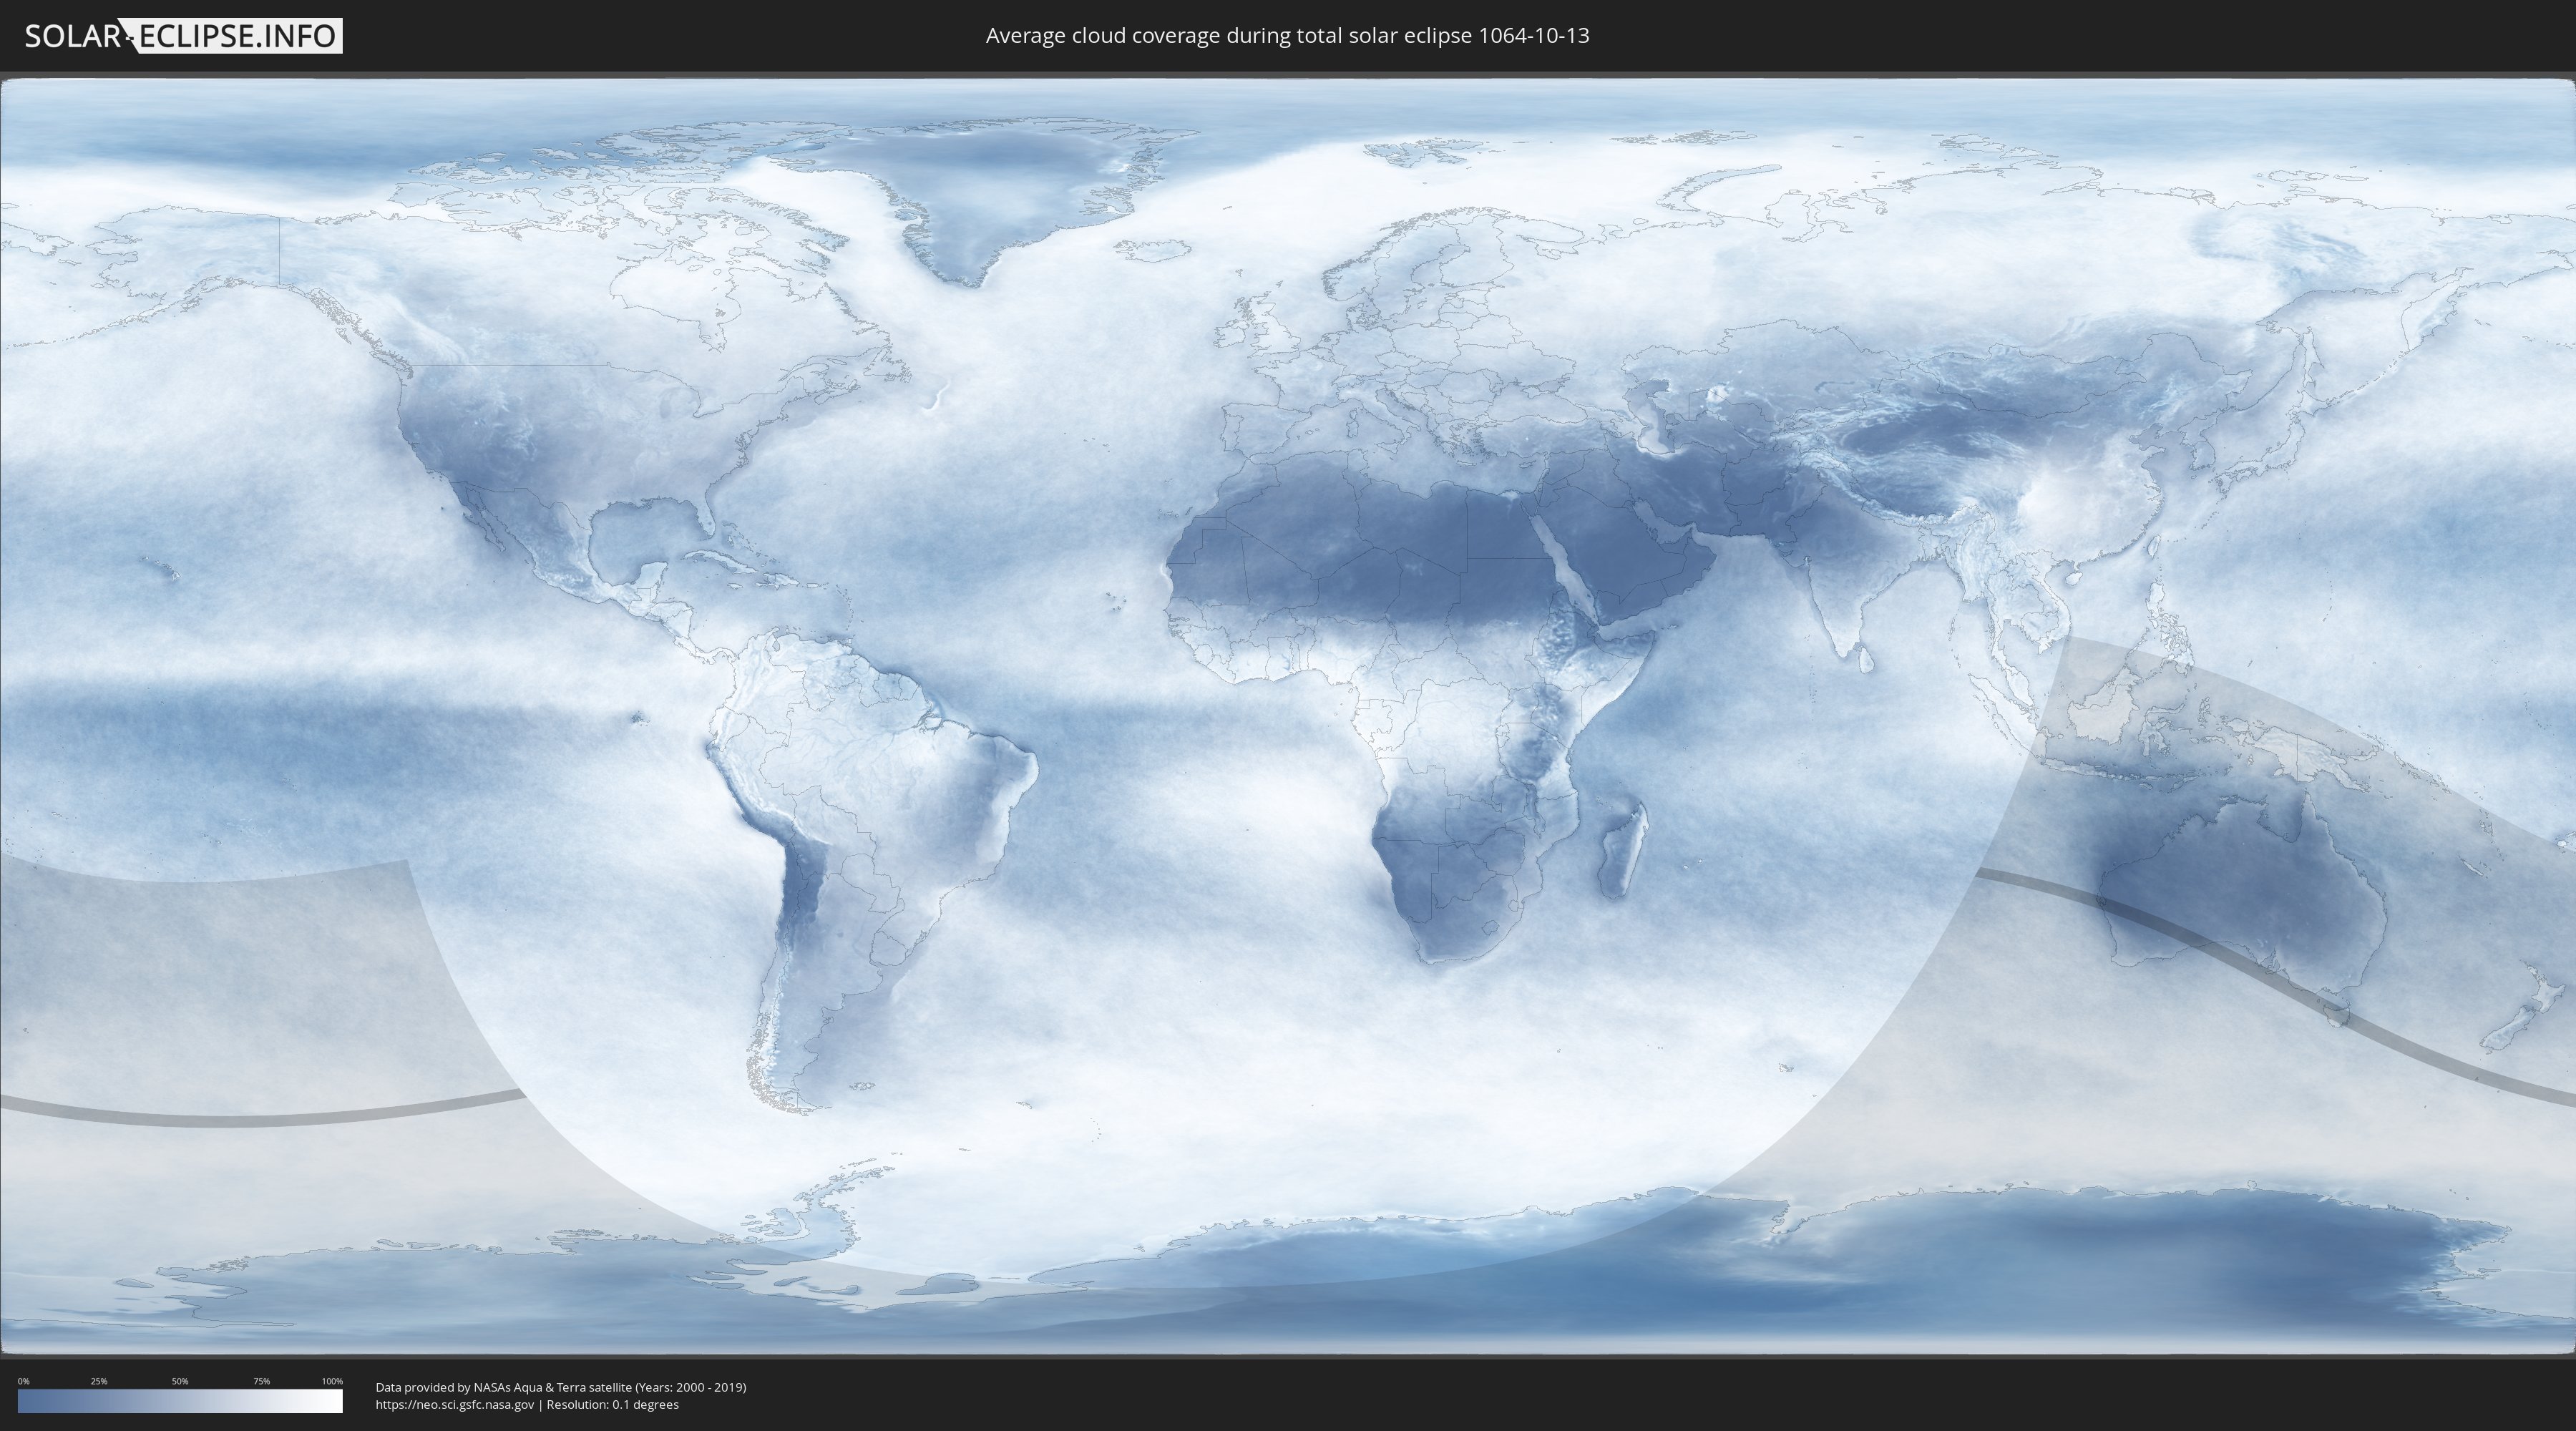This screenshot has height=1431, width=2576.
Task: Click the 0% legend label
Action: click(23, 1381)
